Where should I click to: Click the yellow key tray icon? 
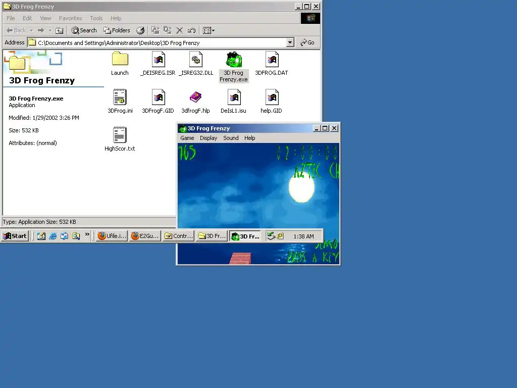point(280,235)
